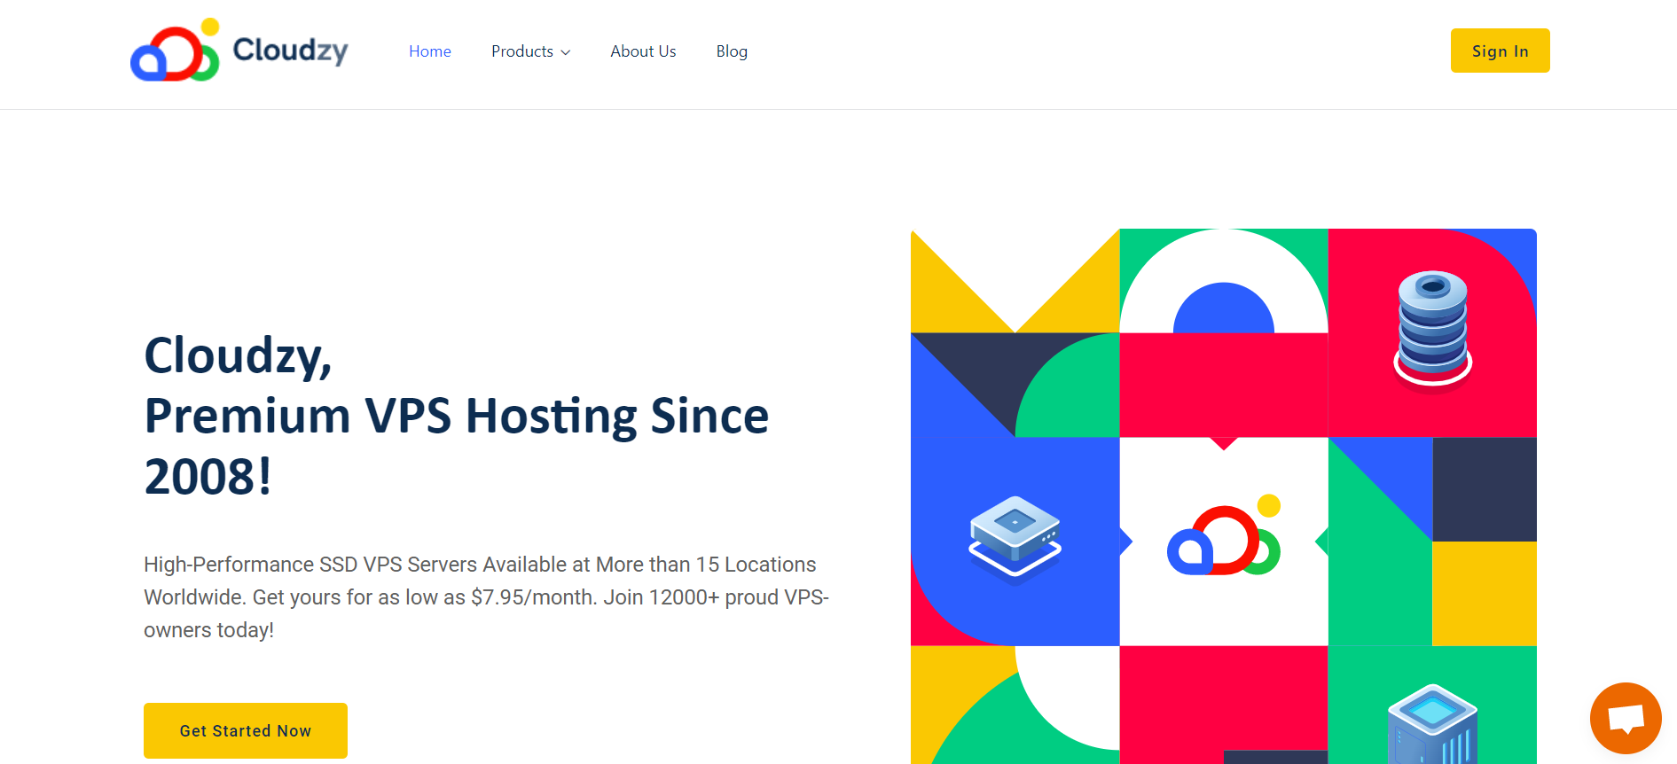Click the blue server device icon in the hero image
The height and width of the screenshot is (764, 1677).
[1015, 538]
